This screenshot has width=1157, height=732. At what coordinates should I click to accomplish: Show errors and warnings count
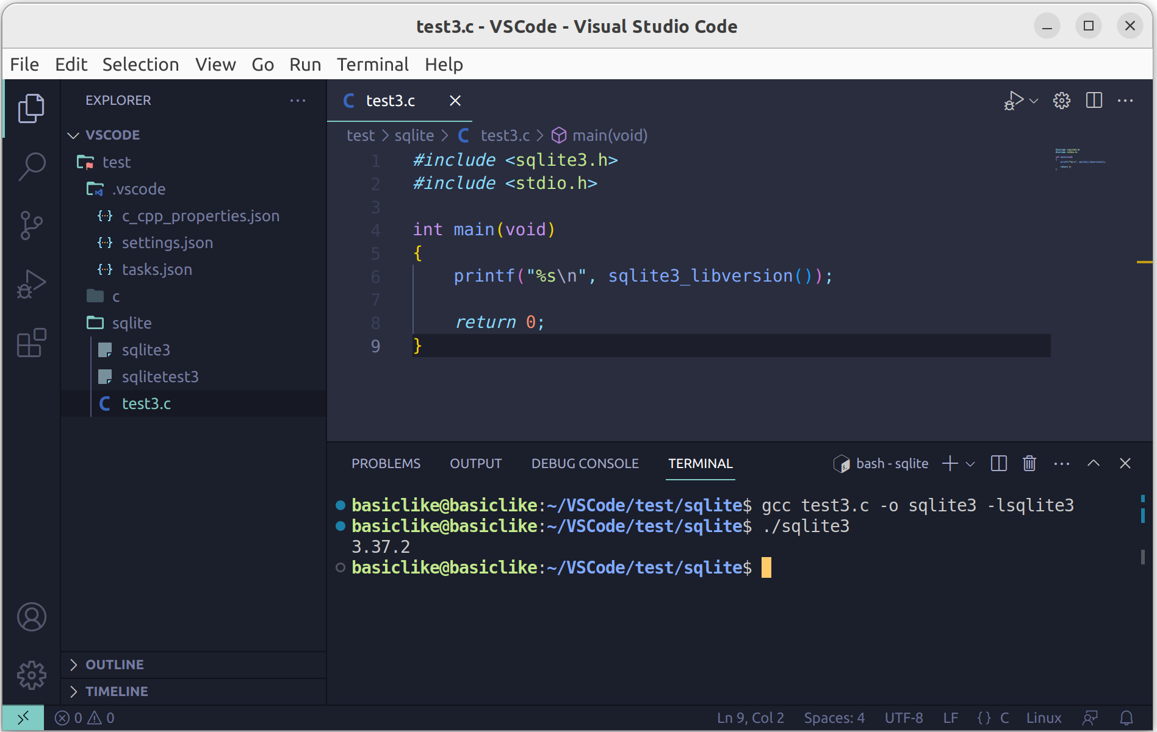tap(84, 718)
